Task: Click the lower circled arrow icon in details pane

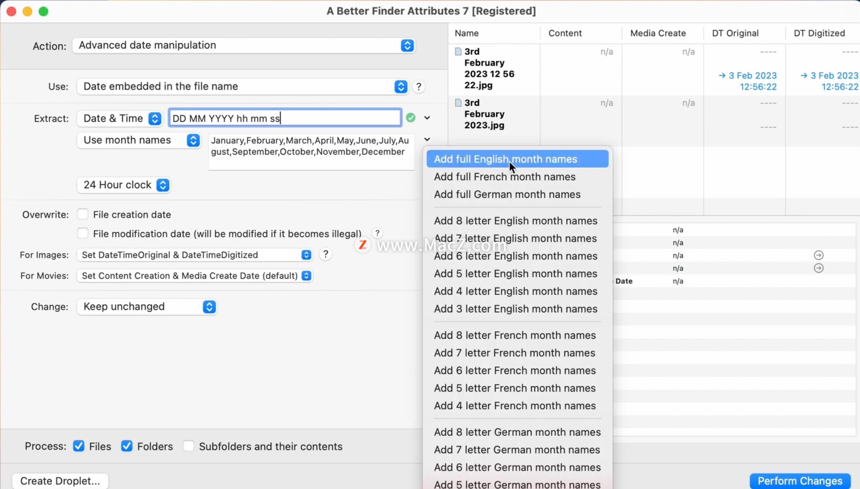Action: (818, 268)
